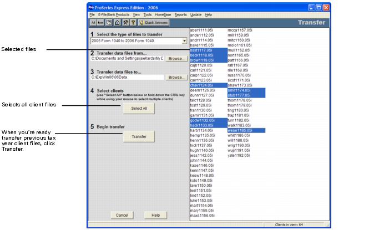
Task: Select highlighted file chav1124.05i
Action: click(209, 85)
